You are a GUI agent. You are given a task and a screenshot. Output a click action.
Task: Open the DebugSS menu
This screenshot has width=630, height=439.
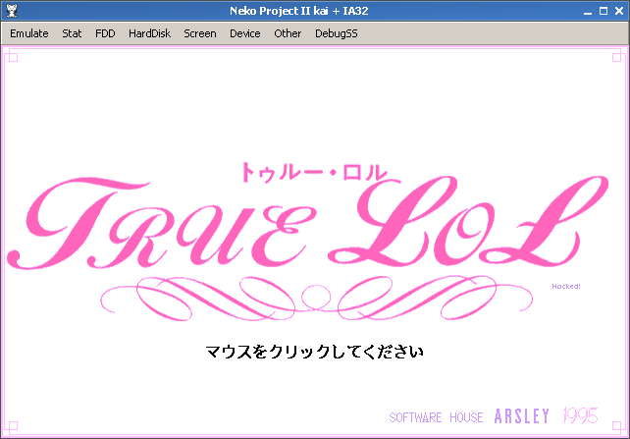[338, 33]
